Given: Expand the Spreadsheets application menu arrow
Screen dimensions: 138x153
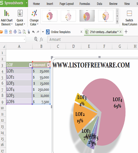Looking at the screenshot, I should (27, 3).
